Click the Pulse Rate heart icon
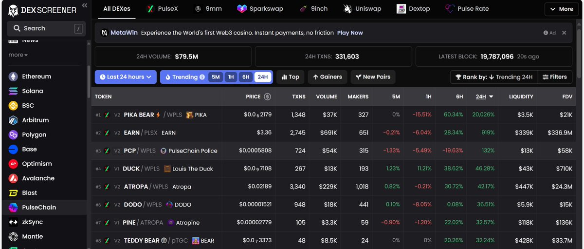 (450, 9)
